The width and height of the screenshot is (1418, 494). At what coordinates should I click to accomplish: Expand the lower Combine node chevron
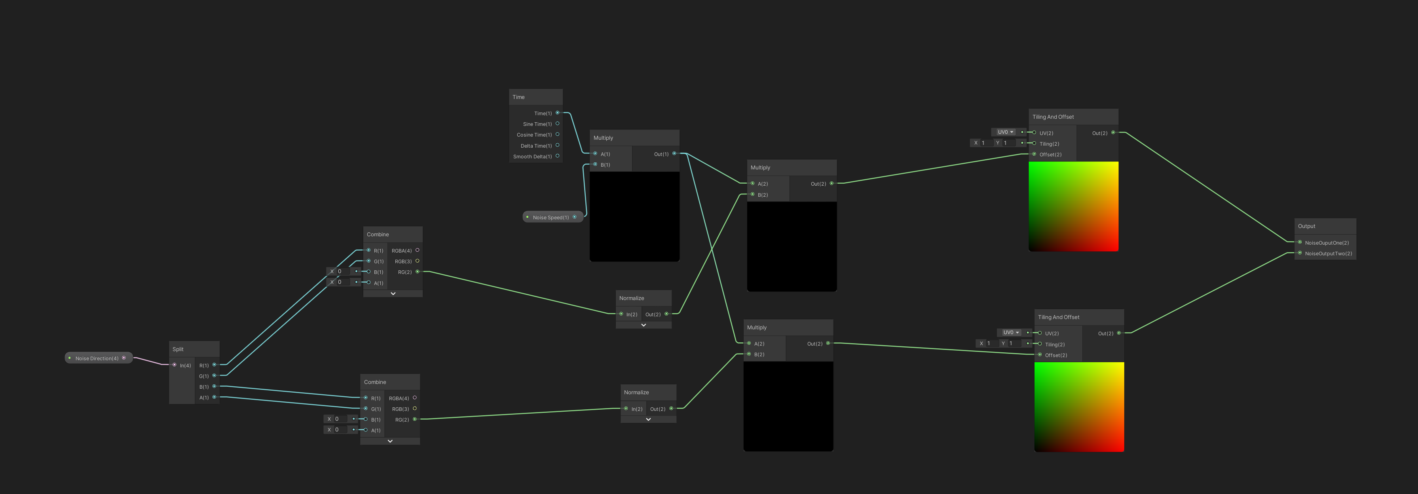(390, 441)
